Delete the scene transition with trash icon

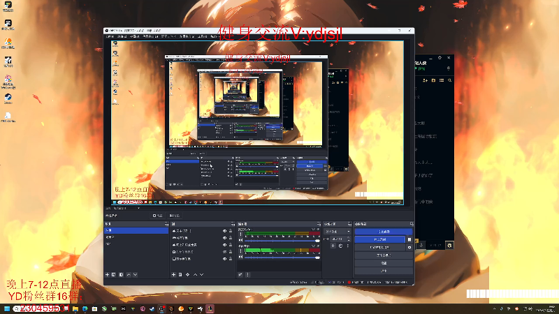pos(340,246)
